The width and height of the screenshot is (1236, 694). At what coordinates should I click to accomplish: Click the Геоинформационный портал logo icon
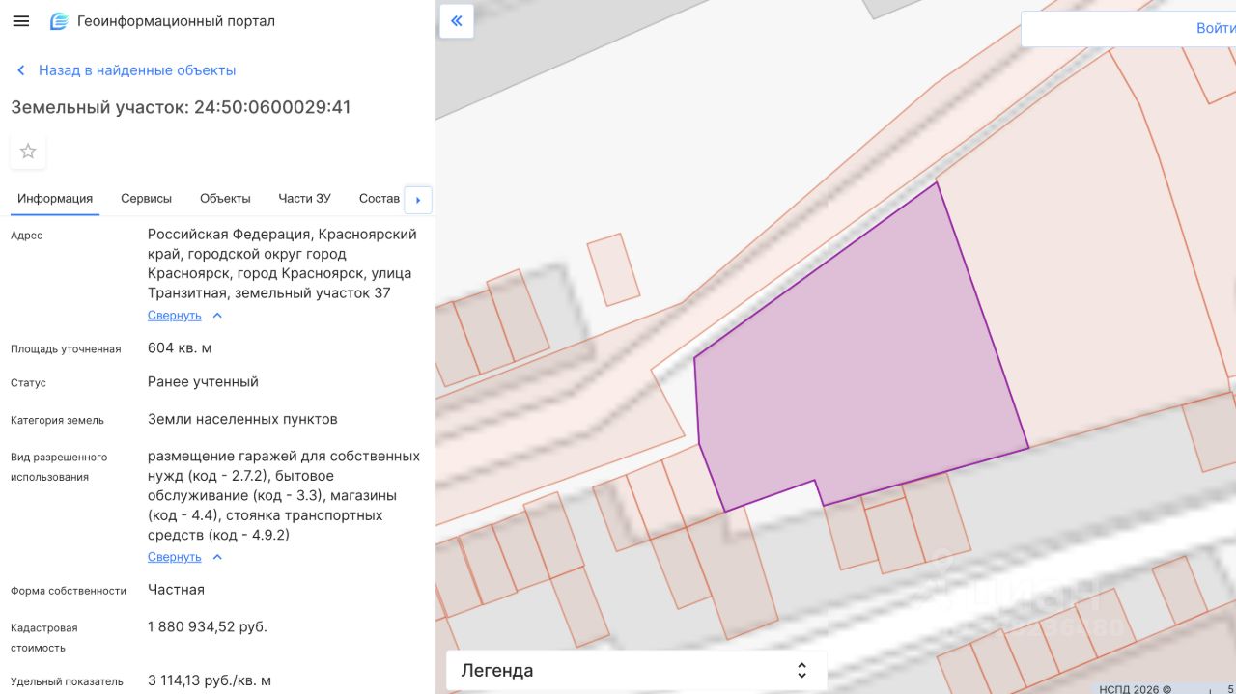coord(59,21)
